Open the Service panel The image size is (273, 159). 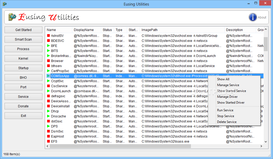23,97
